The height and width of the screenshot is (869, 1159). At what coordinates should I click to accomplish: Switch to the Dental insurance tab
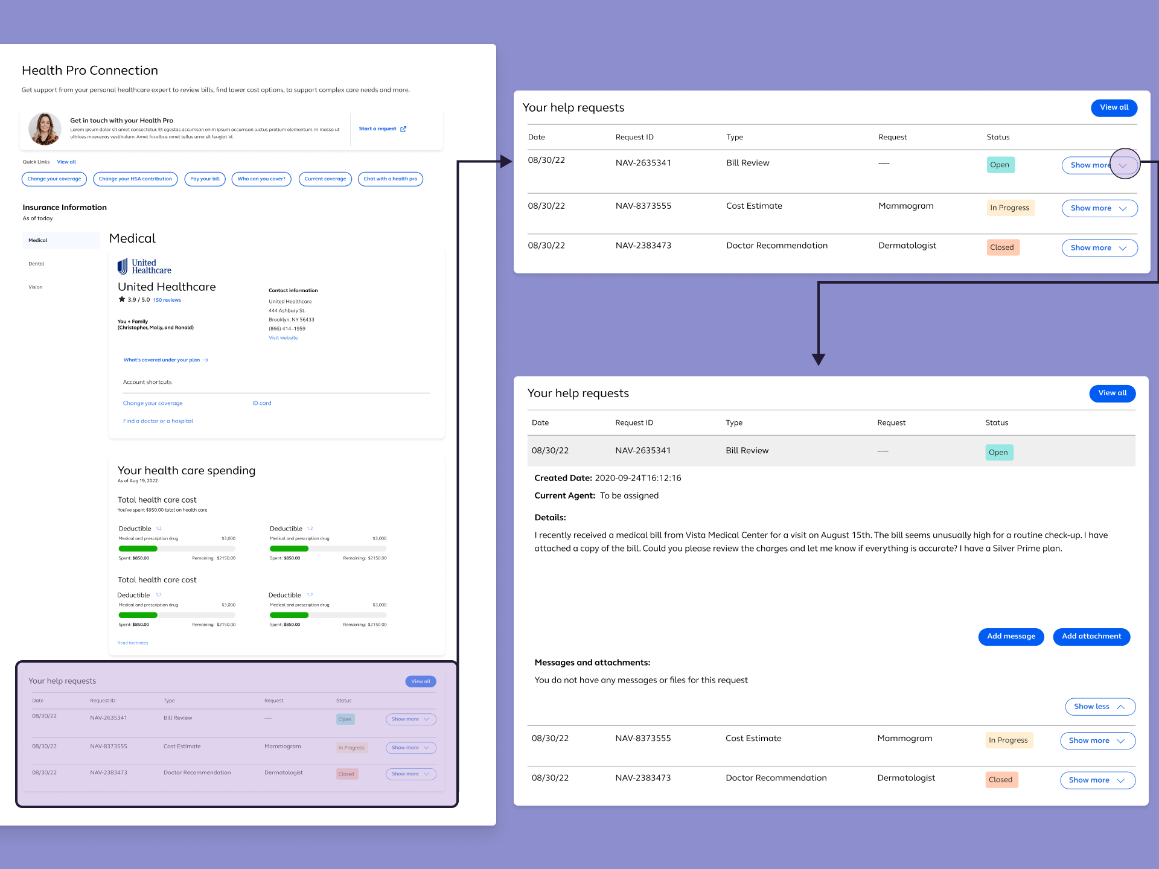(x=36, y=264)
